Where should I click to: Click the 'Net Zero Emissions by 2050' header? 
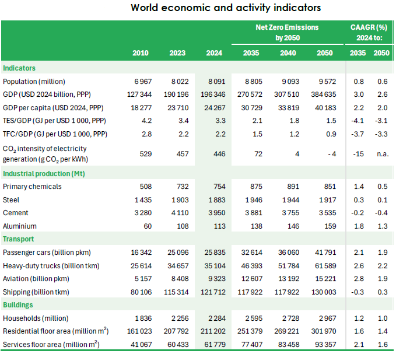click(x=287, y=33)
